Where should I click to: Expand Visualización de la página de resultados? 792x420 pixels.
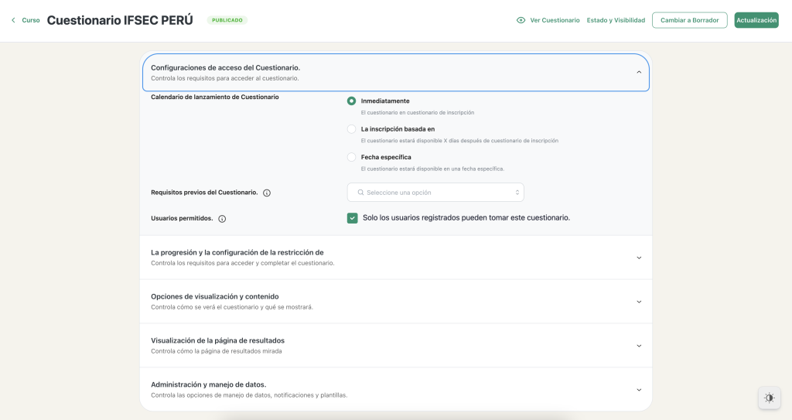395,345
